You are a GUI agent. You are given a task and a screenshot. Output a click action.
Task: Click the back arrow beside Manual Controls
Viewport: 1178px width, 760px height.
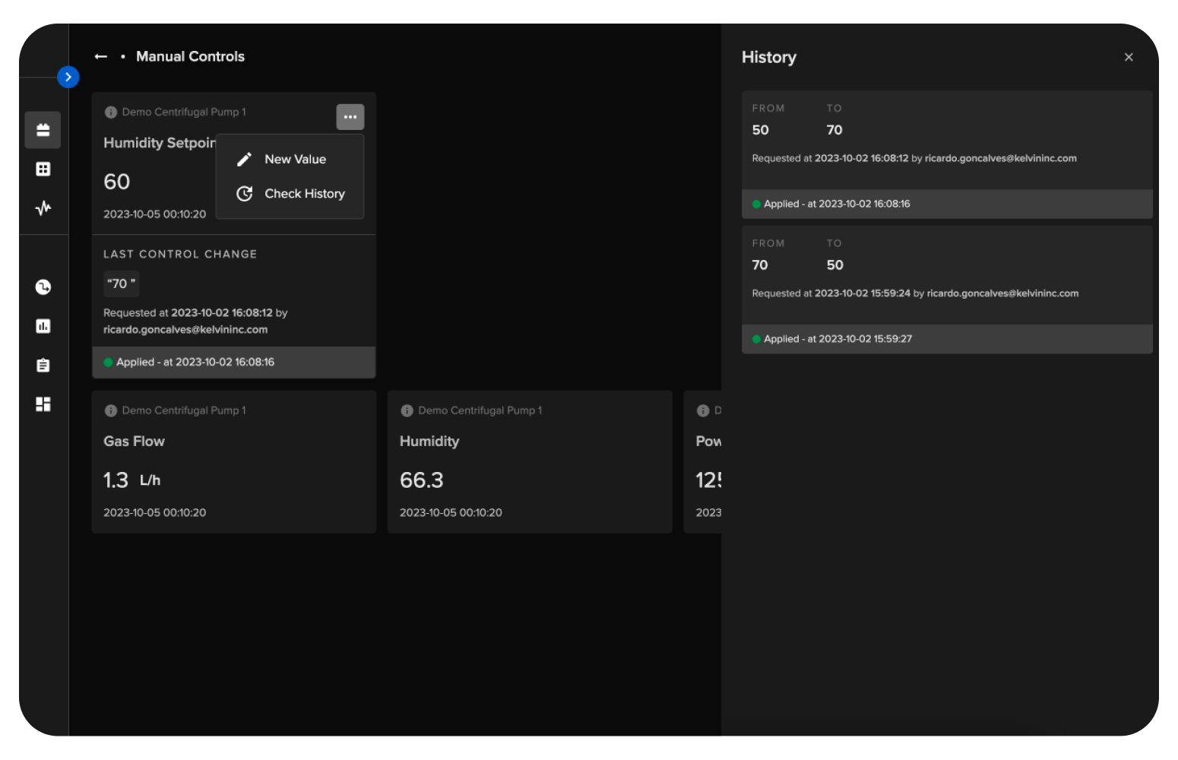[100, 57]
